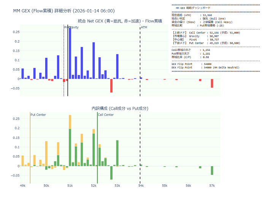Viewport: 265px width, 203px height.
Task: Click the '0.15' y-axis label of the bottom chart
Action: point(16,138)
